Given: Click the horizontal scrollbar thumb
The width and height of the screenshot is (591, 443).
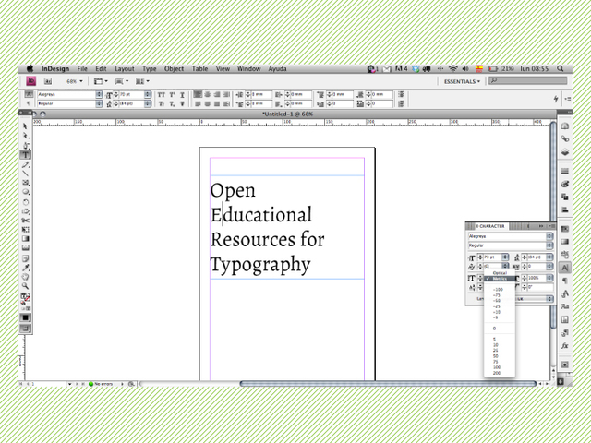Looking at the screenshot, I should point(388,384).
